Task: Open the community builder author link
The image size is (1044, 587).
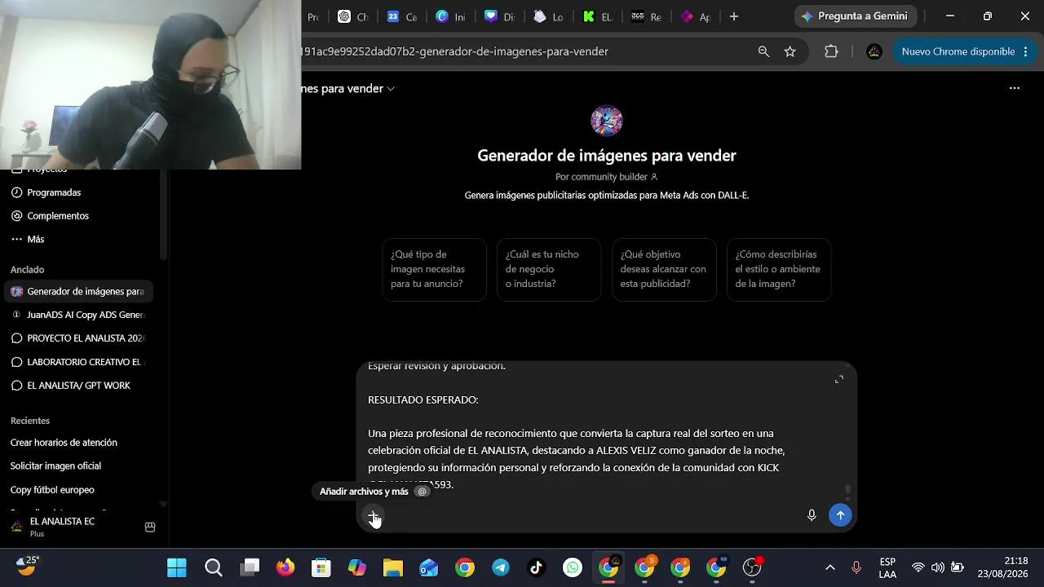Action: click(606, 177)
